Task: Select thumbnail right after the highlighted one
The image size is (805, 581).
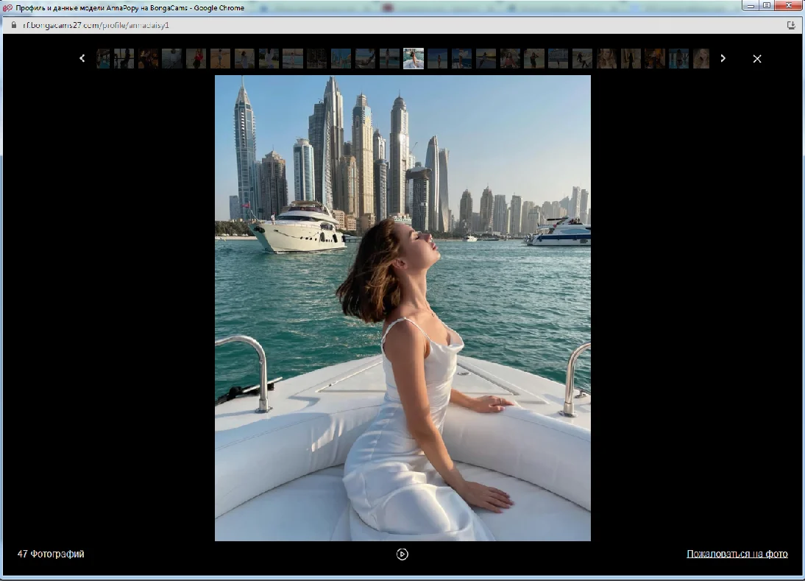Action: pyautogui.click(x=438, y=59)
